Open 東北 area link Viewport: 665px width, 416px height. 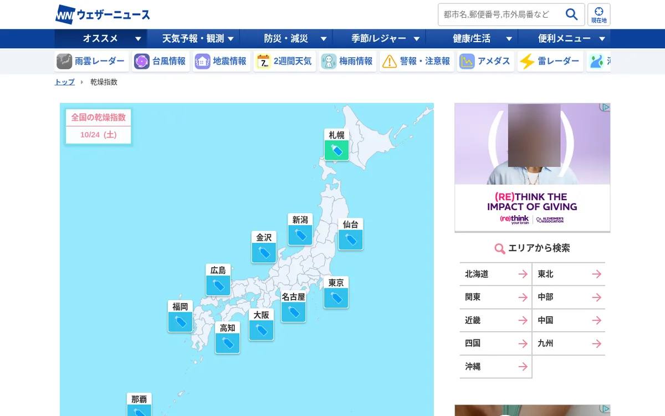pos(569,274)
